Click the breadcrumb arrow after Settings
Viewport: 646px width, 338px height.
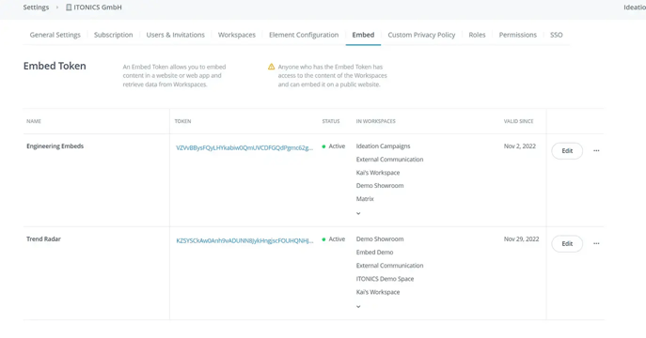(x=57, y=8)
